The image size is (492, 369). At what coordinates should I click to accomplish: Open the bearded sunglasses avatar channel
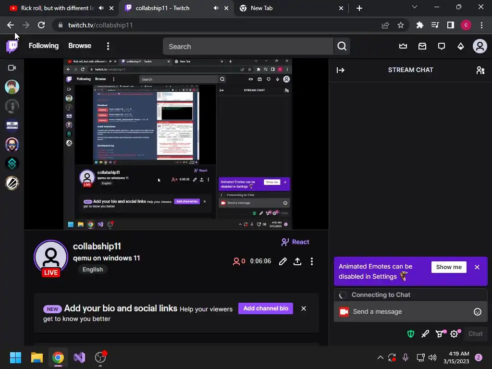12,145
